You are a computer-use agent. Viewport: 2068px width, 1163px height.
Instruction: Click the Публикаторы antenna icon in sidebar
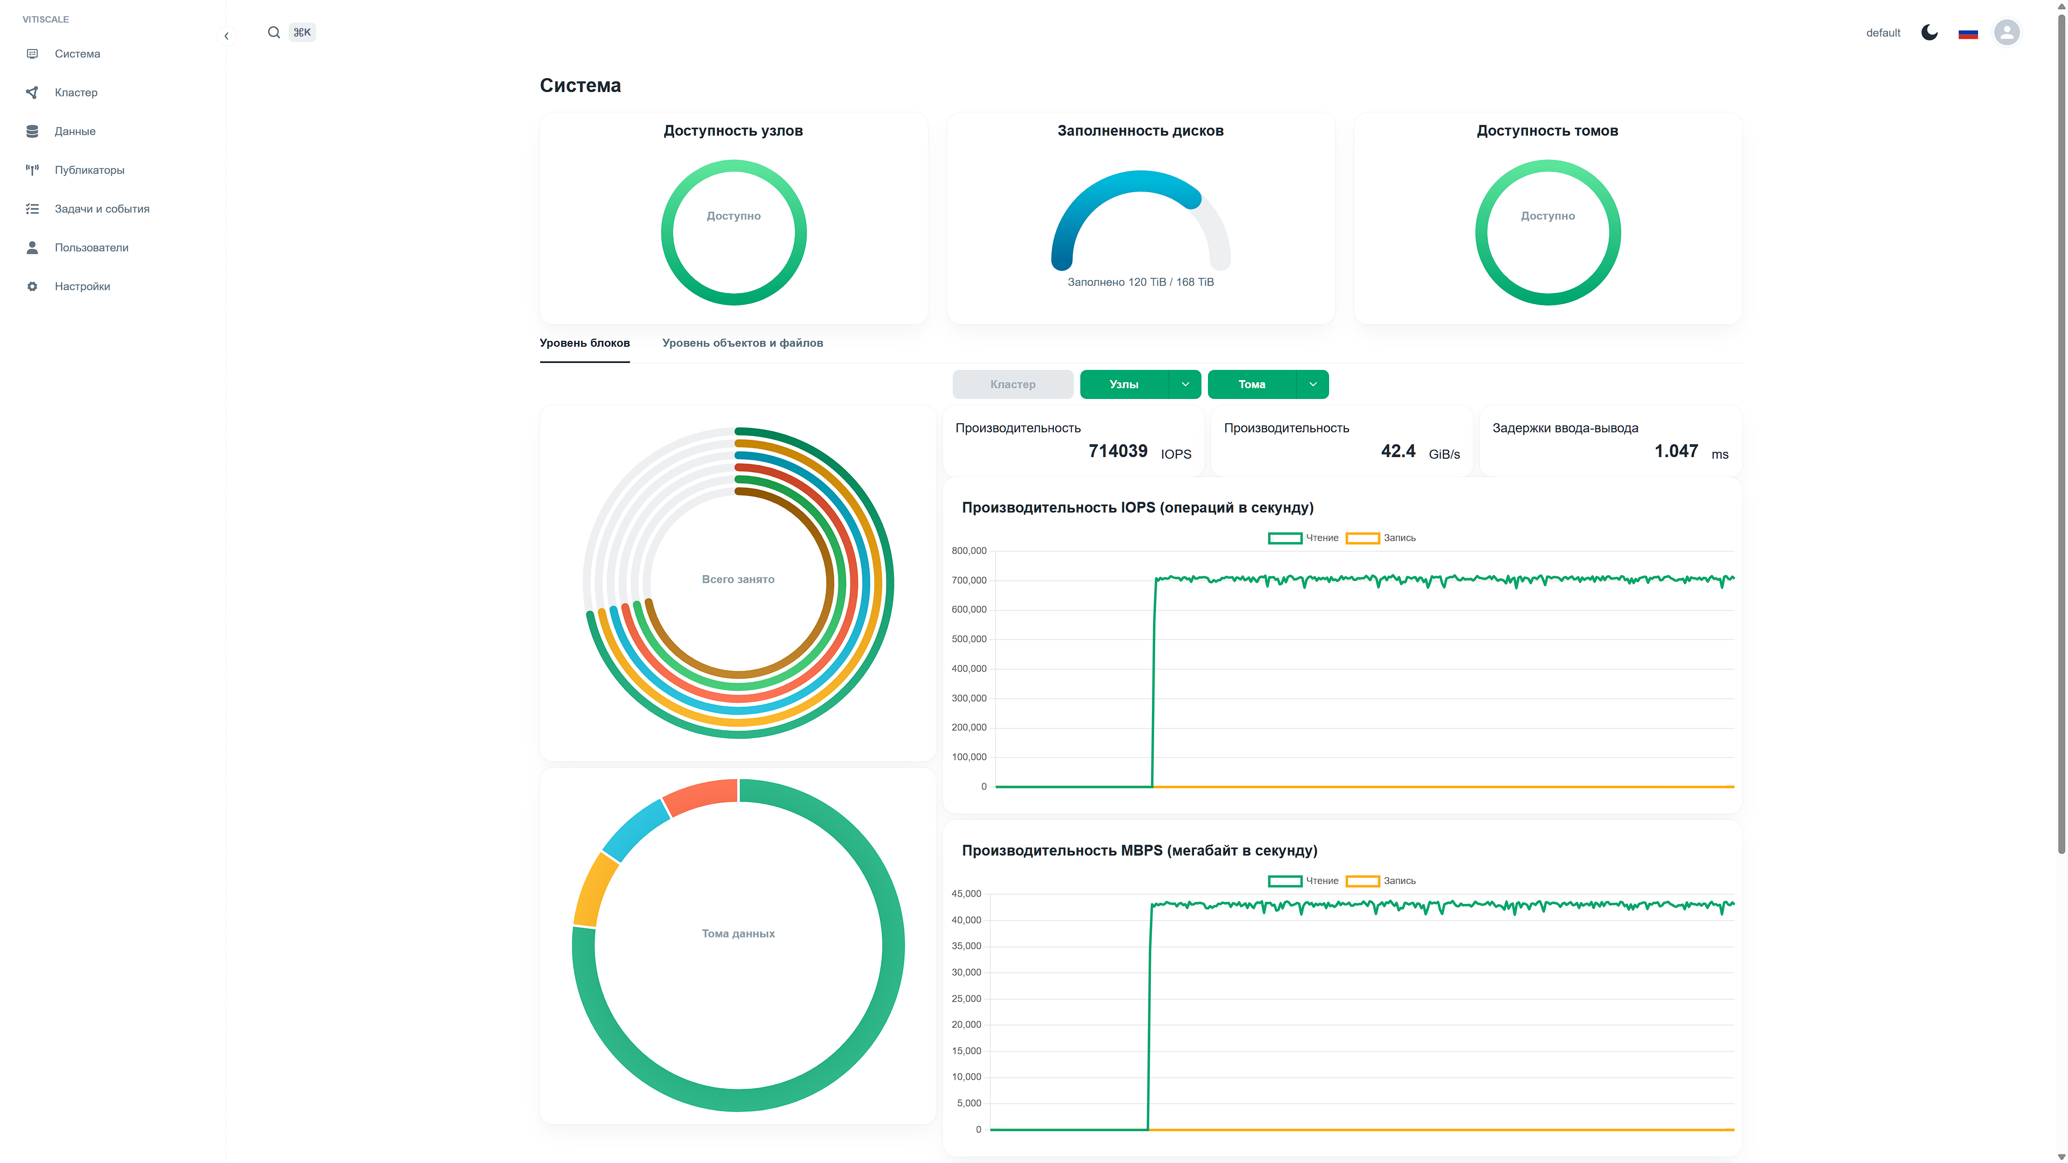click(32, 170)
